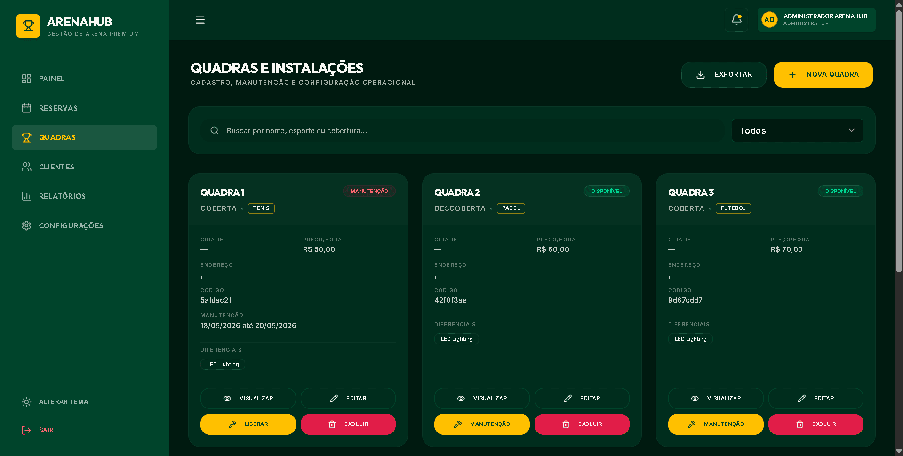Click the R$ 50,00 price value

[x=319, y=249]
